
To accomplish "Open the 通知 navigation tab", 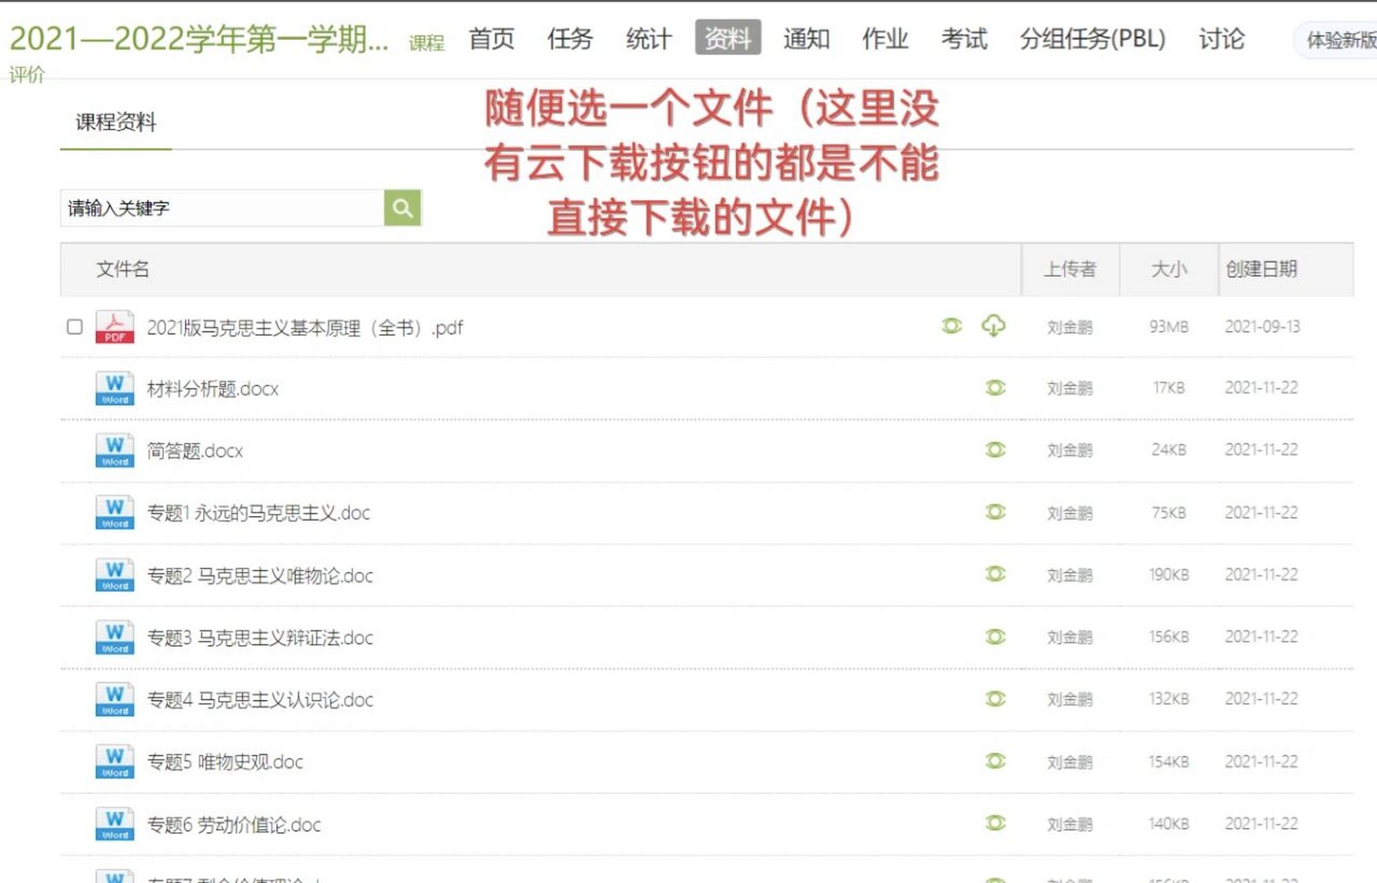I will (806, 38).
